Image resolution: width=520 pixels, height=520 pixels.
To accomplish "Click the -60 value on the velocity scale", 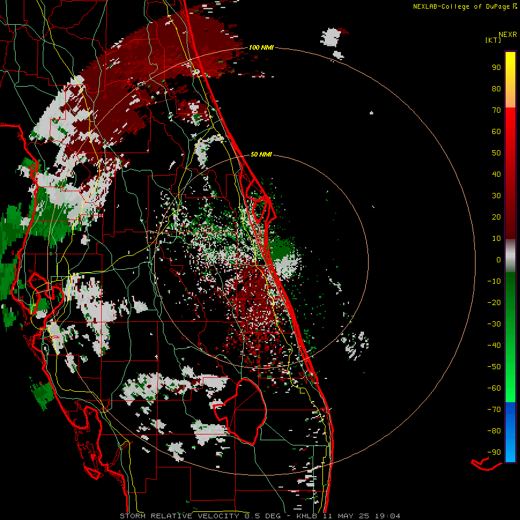I will pos(494,388).
